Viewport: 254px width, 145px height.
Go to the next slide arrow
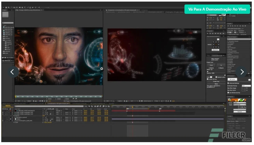pos(242,72)
